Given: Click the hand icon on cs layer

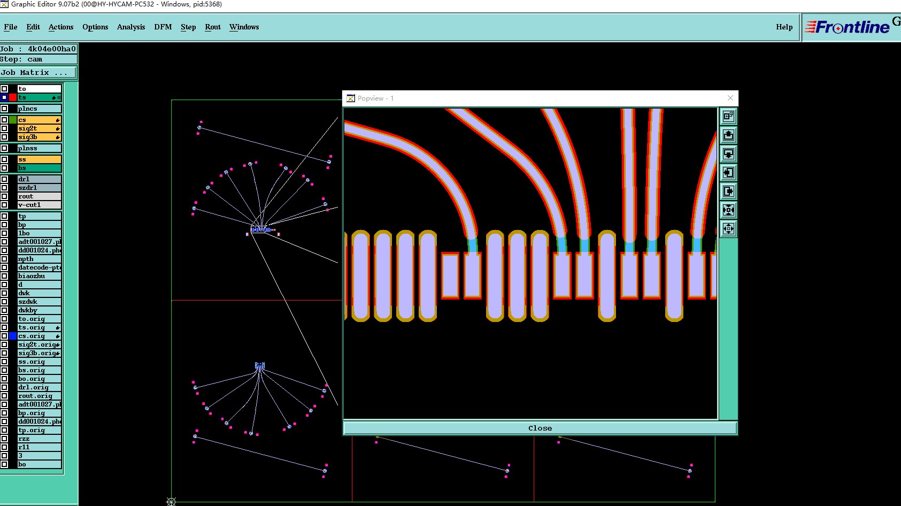Looking at the screenshot, I should 58,120.
